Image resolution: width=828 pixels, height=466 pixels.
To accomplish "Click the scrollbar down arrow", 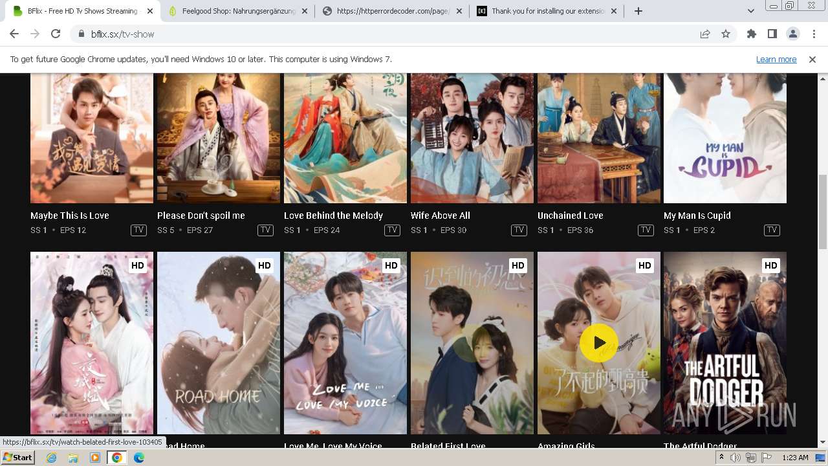I will click(823, 443).
